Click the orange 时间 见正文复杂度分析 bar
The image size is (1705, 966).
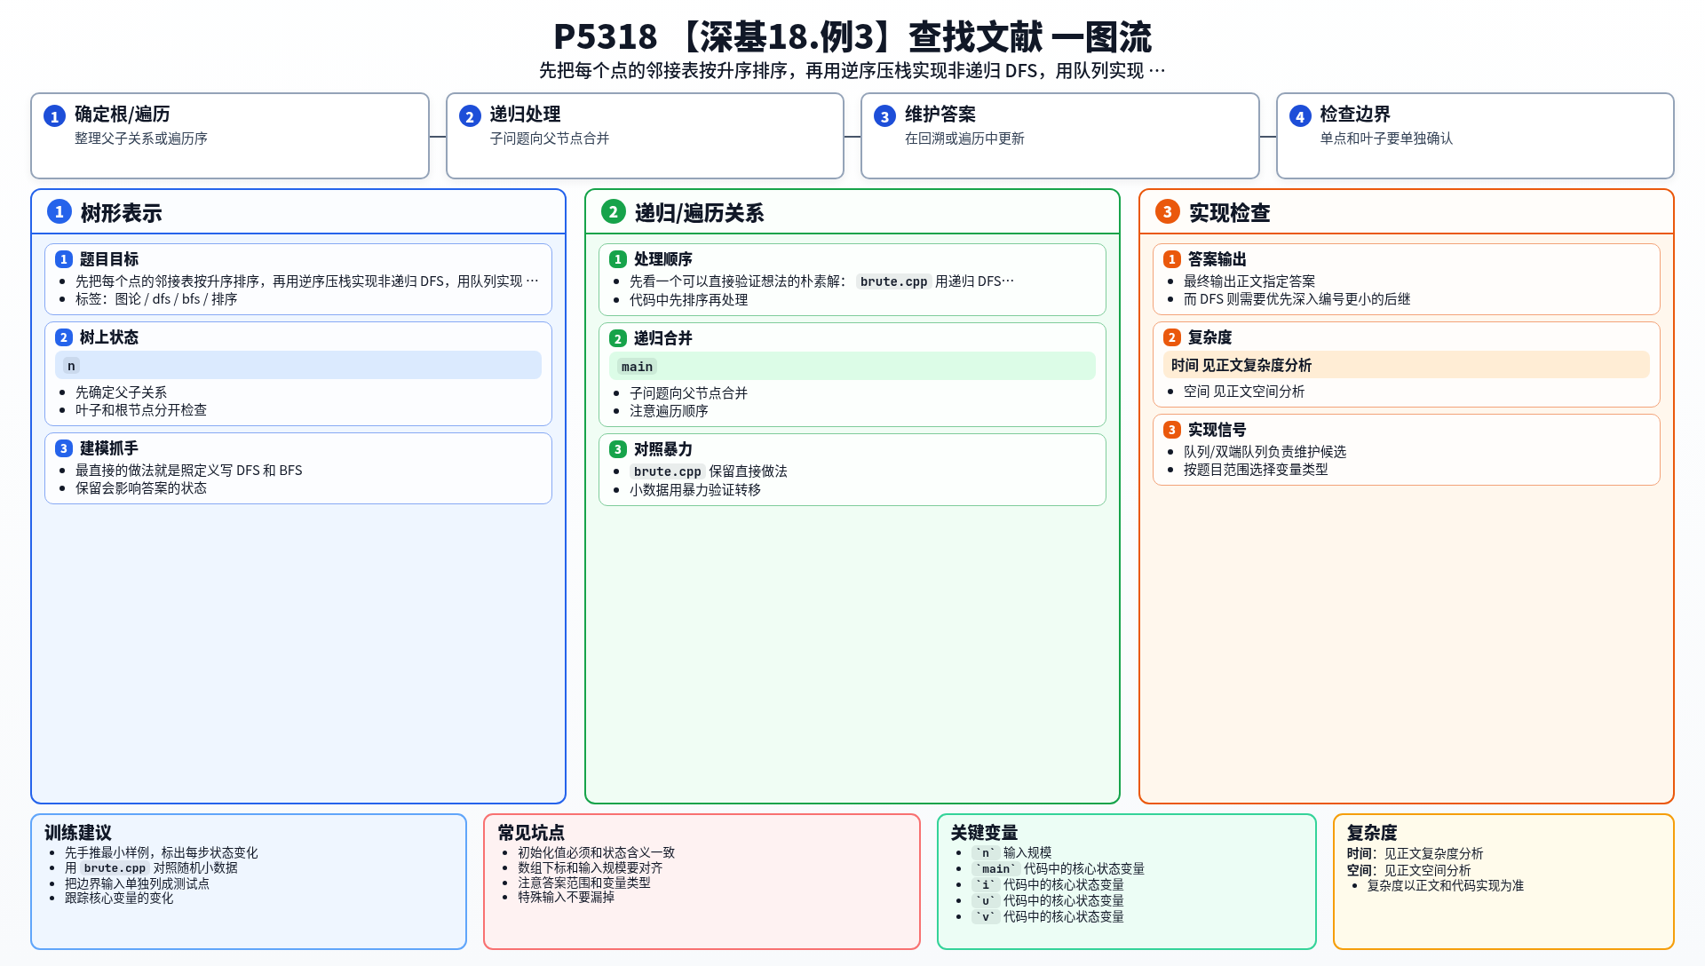[1407, 365]
